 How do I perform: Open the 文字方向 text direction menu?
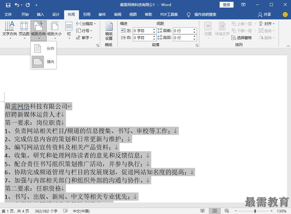tap(9, 31)
